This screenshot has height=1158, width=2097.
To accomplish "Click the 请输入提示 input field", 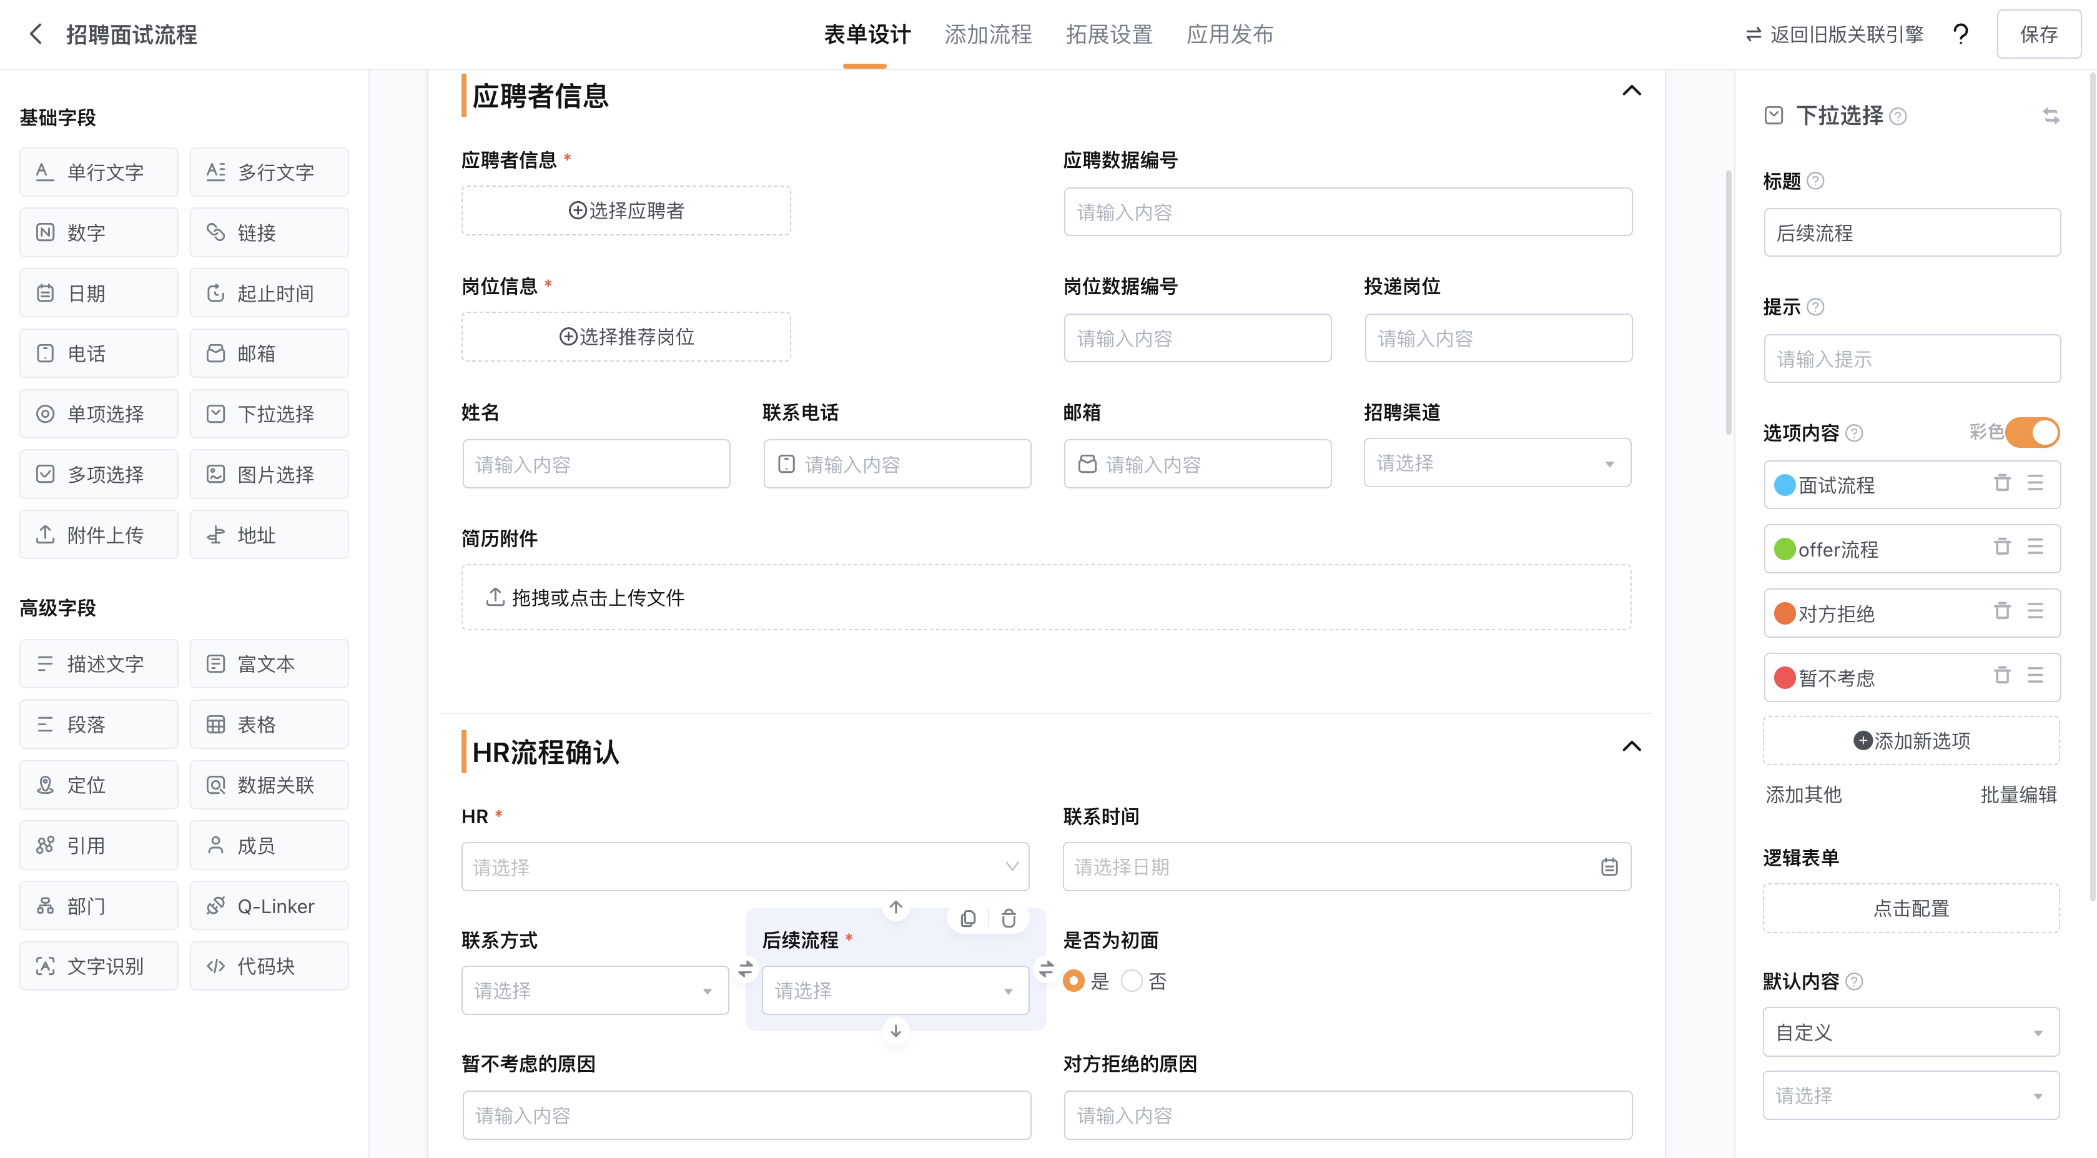I will pyautogui.click(x=1912, y=359).
